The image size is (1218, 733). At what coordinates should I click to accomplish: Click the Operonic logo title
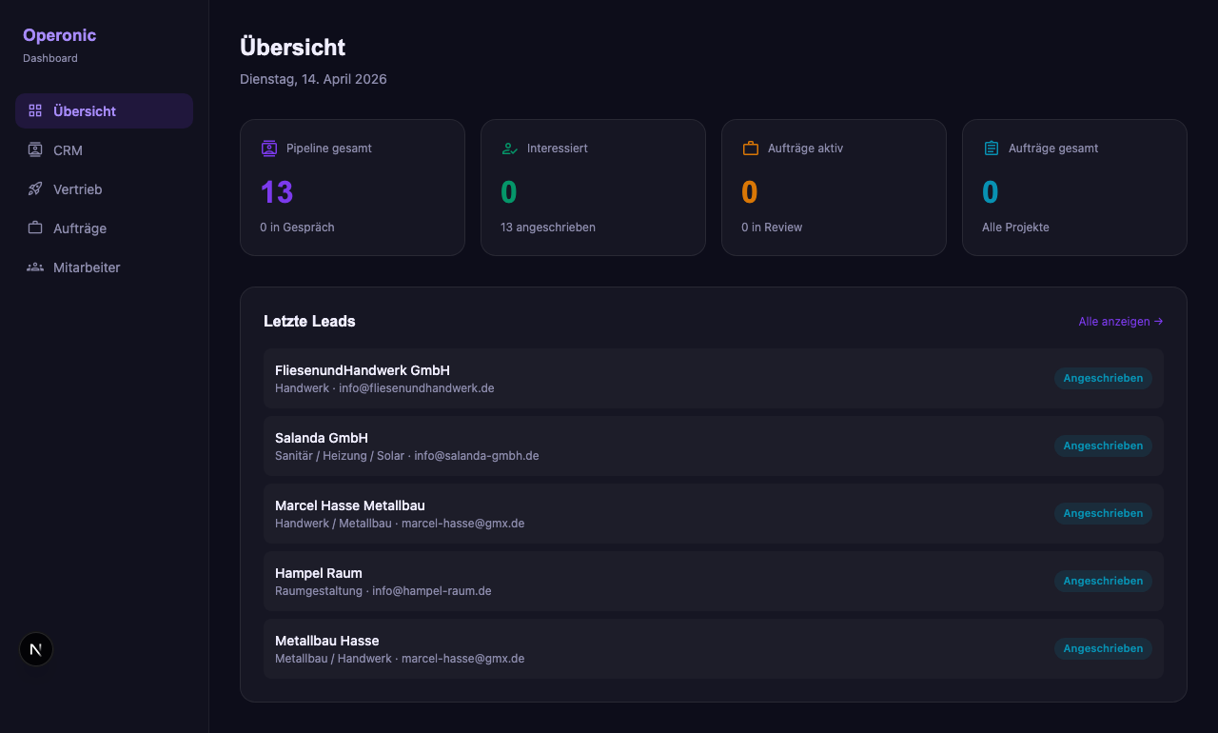tap(59, 35)
